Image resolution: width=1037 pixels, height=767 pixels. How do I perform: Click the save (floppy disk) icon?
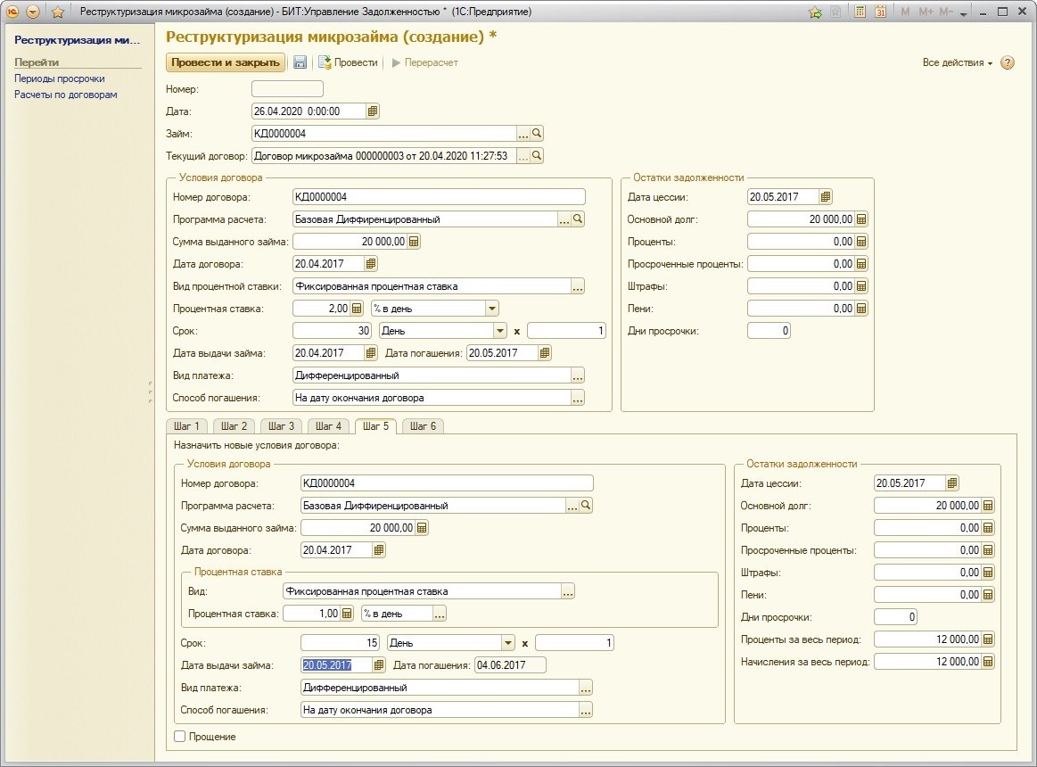(x=300, y=62)
